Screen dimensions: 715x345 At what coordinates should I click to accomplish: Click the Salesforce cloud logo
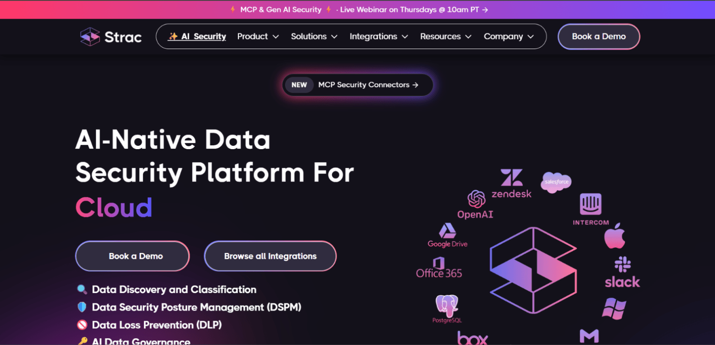click(x=556, y=183)
